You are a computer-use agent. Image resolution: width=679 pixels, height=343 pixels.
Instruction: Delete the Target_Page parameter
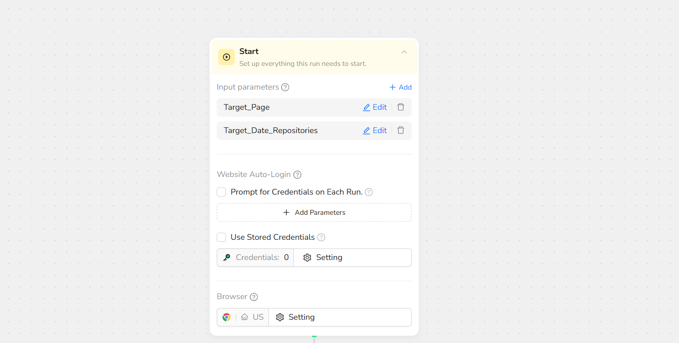click(400, 107)
